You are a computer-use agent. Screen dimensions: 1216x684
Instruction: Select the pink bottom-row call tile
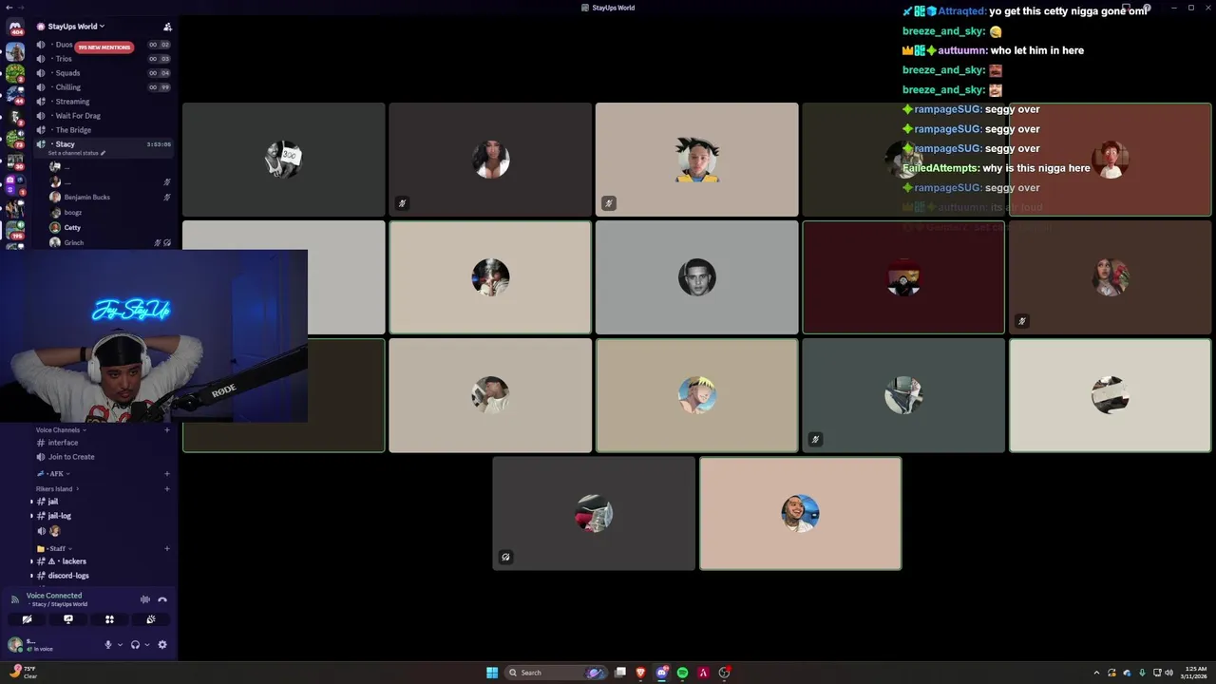(x=800, y=514)
